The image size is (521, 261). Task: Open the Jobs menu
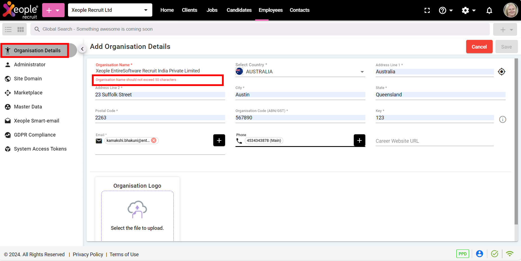coord(212,10)
